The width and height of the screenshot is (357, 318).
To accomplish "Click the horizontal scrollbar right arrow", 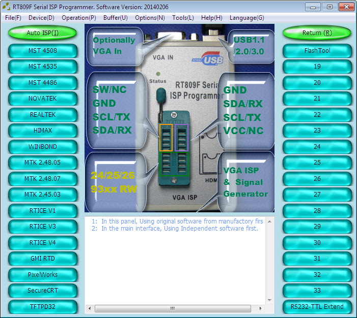I will [260, 308].
